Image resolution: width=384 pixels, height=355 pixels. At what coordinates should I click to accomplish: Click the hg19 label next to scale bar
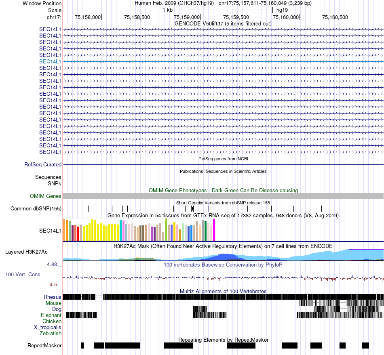[282, 10]
